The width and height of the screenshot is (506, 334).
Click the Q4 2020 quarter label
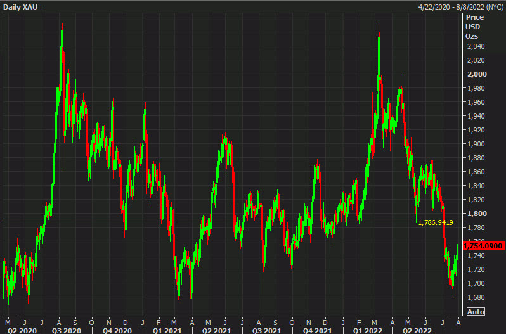coord(117,330)
